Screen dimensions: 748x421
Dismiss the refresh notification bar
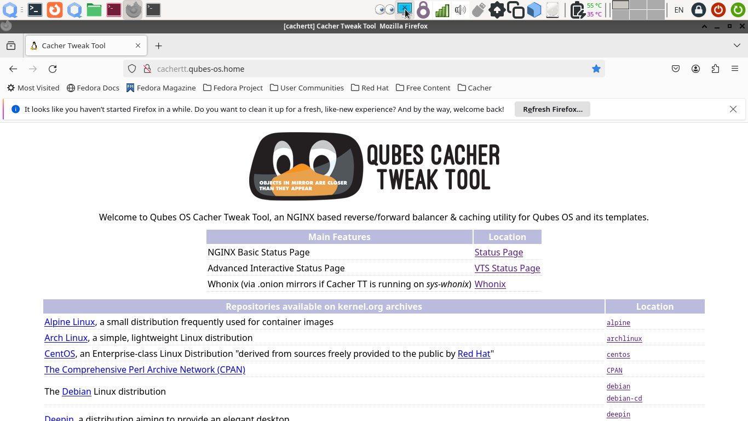733,109
